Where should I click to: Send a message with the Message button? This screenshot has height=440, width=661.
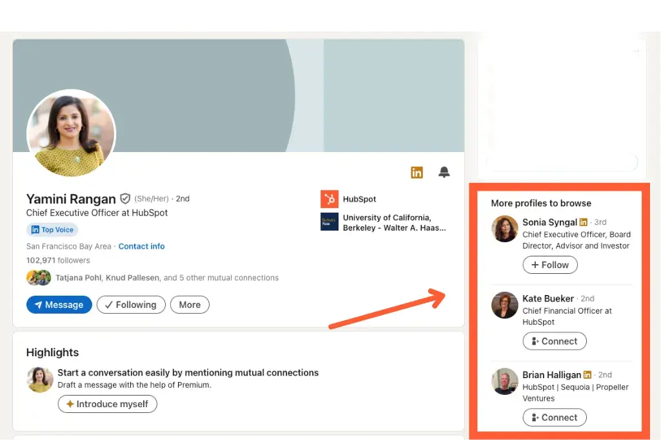tap(59, 305)
